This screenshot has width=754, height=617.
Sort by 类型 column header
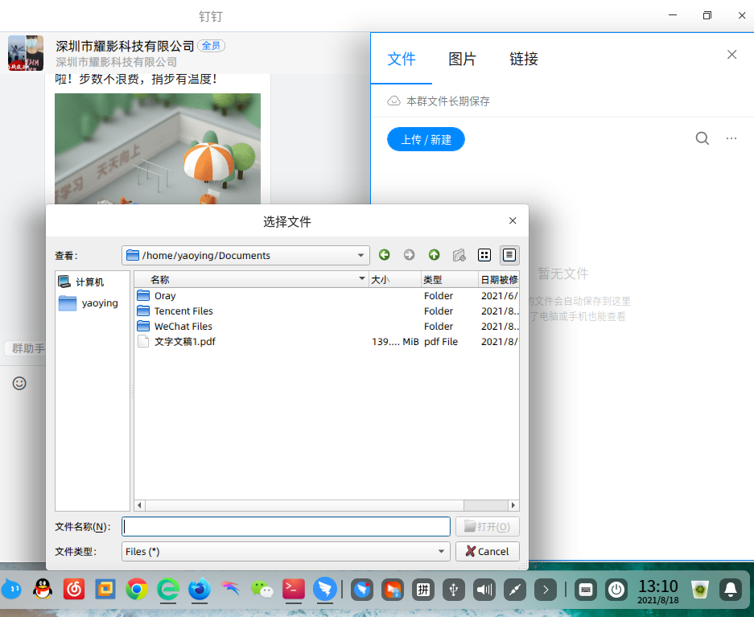[x=450, y=280]
